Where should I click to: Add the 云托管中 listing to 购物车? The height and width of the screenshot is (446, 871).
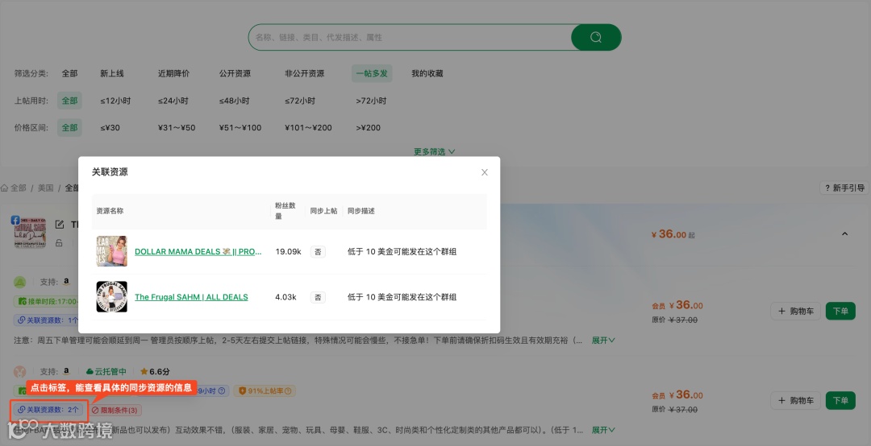[795, 400]
